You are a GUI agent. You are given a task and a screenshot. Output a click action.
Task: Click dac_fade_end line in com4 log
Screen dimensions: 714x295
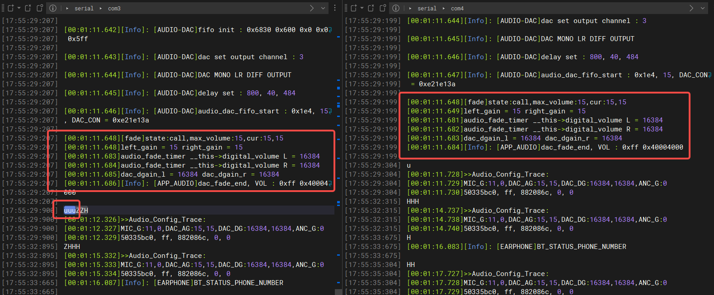pyautogui.click(x=545, y=147)
